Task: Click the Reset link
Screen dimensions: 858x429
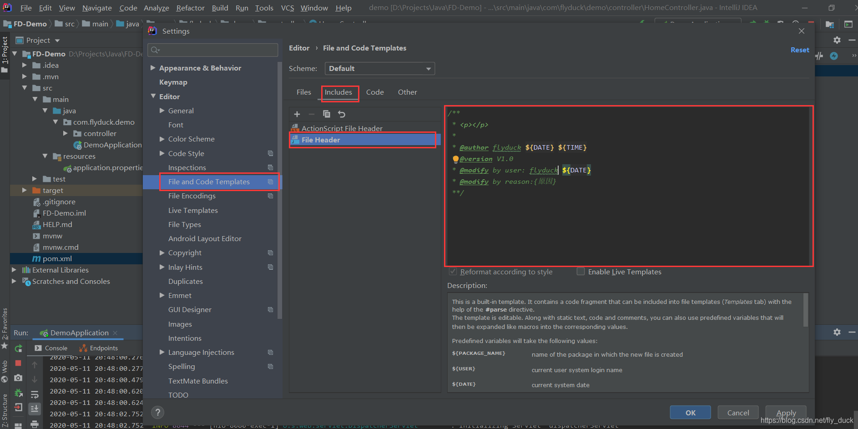Action: coord(800,50)
